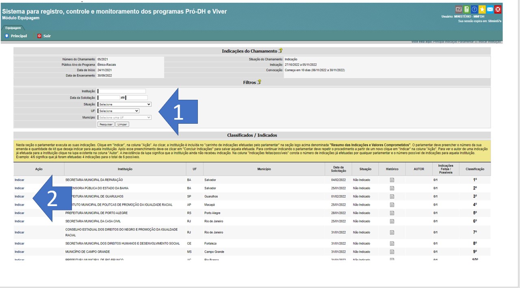
Task: Click the envelope mail icon in header
Action: pos(490,9)
